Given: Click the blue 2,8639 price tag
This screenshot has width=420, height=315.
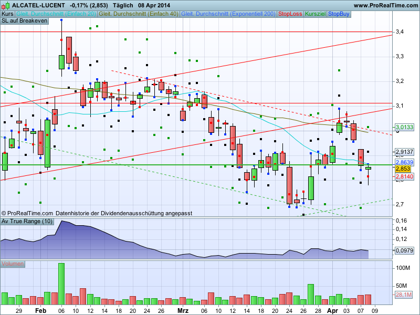Looking at the screenshot, I should click(404, 162).
